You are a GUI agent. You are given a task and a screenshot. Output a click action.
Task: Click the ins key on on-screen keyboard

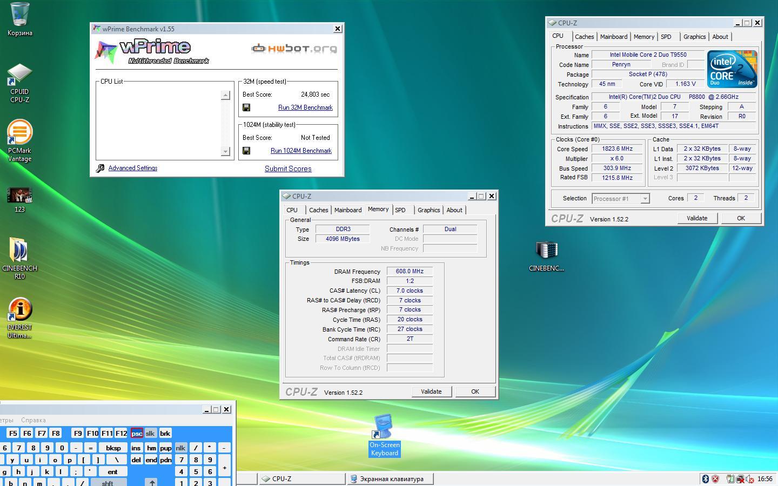(136, 448)
